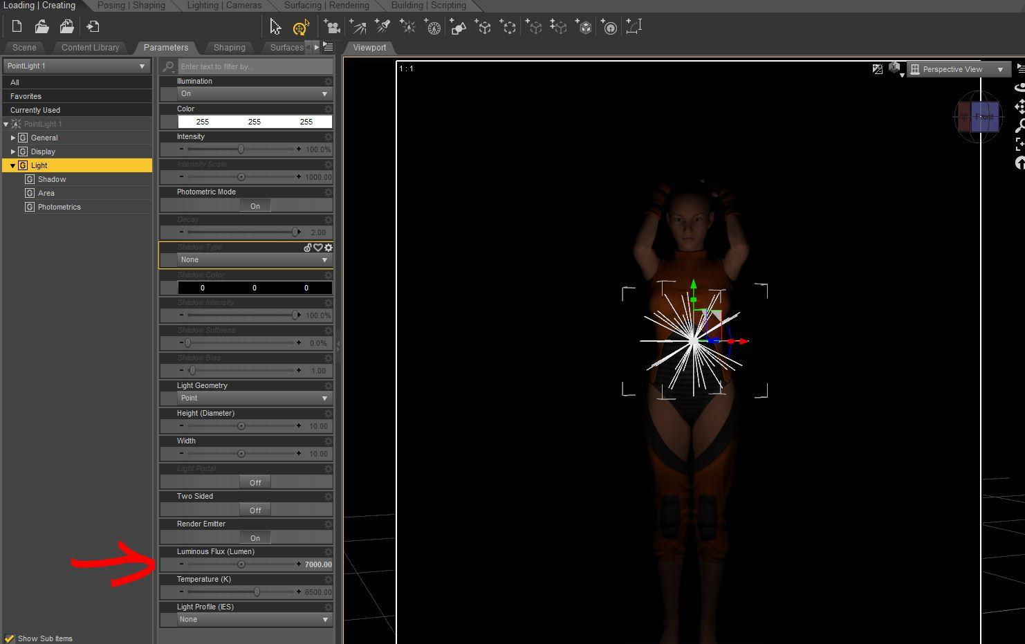Screen dimensions: 1025x644
Task: Open the Shadow Type dropdown
Action: [x=255, y=260]
